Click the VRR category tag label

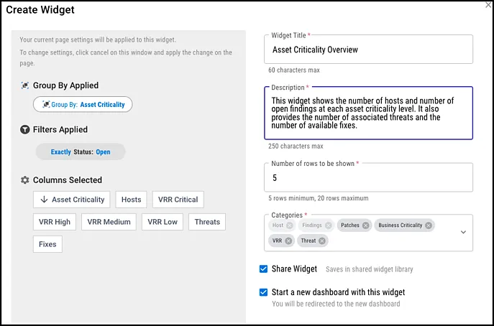(x=278, y=241)
